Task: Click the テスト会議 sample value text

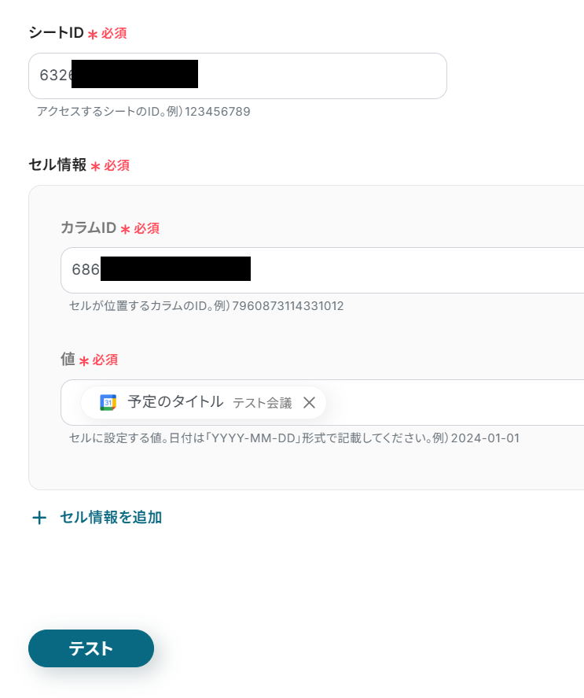Action: [x=263, y=403]
